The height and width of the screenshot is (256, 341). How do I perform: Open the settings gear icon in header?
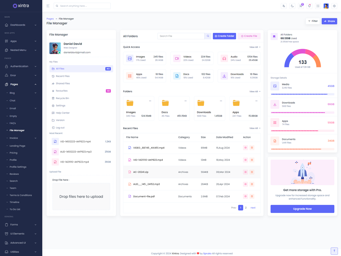(334, 6)
